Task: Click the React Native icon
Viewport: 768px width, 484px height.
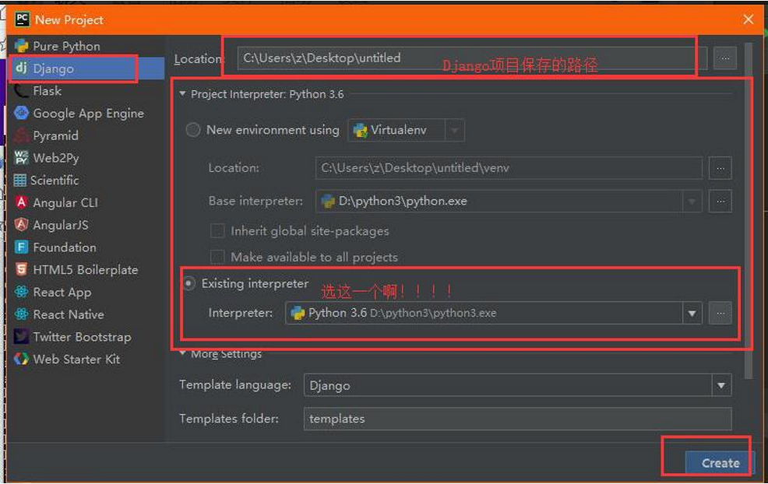Action: 21,314
